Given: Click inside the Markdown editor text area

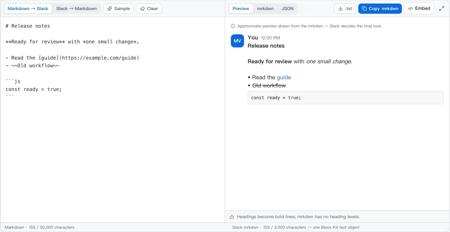Looking at the screenshot, I should tap(112, 120).
